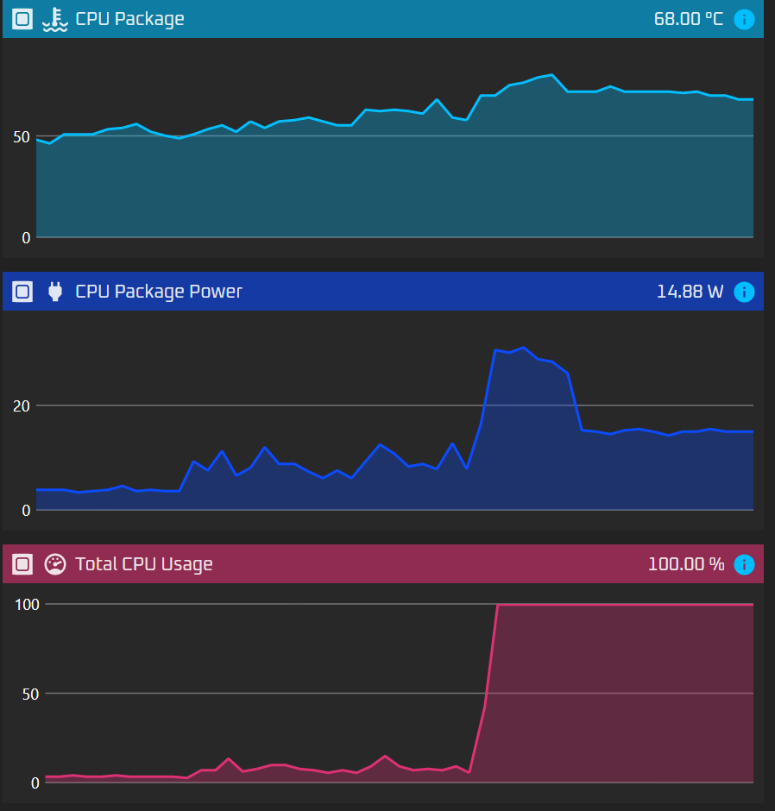Click the square chip icon on the CPU Package Power header
This screenshot has width=775, height=811.
pos(23,292)
